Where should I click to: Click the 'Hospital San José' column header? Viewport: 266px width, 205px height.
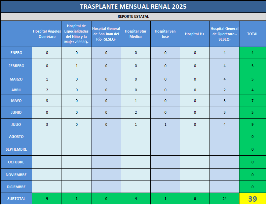pos(165,34)
